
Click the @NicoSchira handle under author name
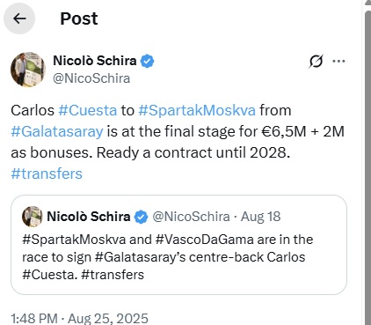click(x=91, y=78)
